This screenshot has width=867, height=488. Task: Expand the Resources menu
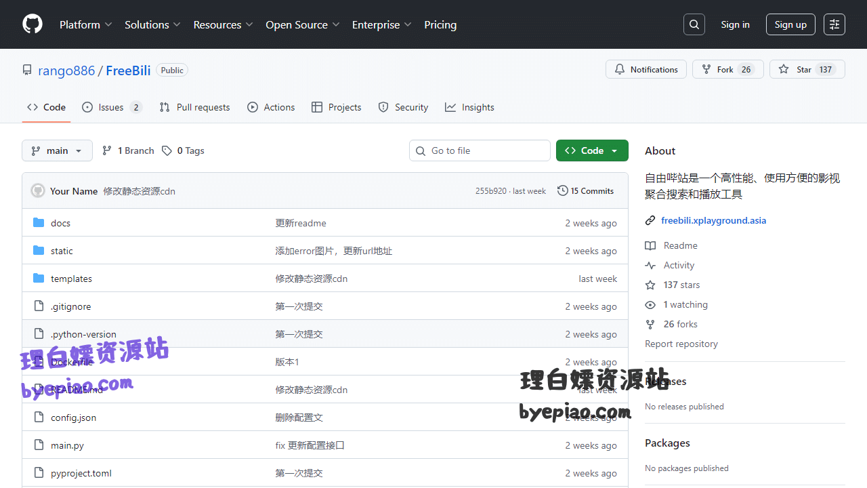tap(223, 24)
